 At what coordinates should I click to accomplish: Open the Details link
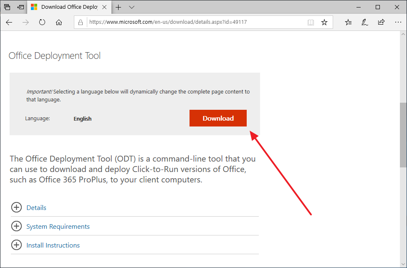(36, 207)
